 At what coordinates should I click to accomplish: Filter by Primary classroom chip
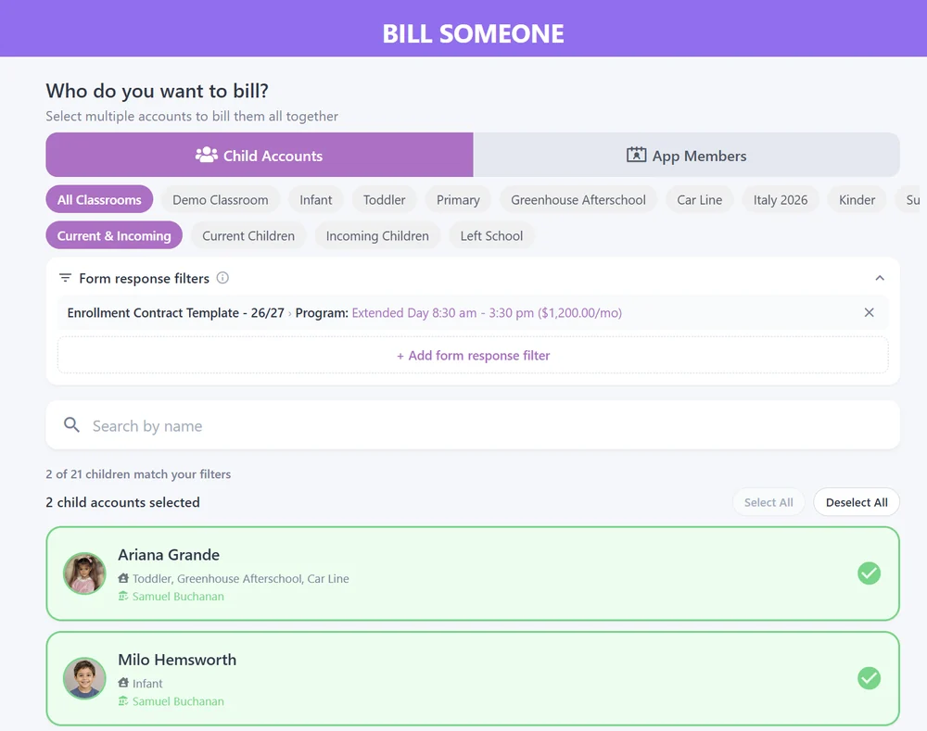tap(458, 200)
